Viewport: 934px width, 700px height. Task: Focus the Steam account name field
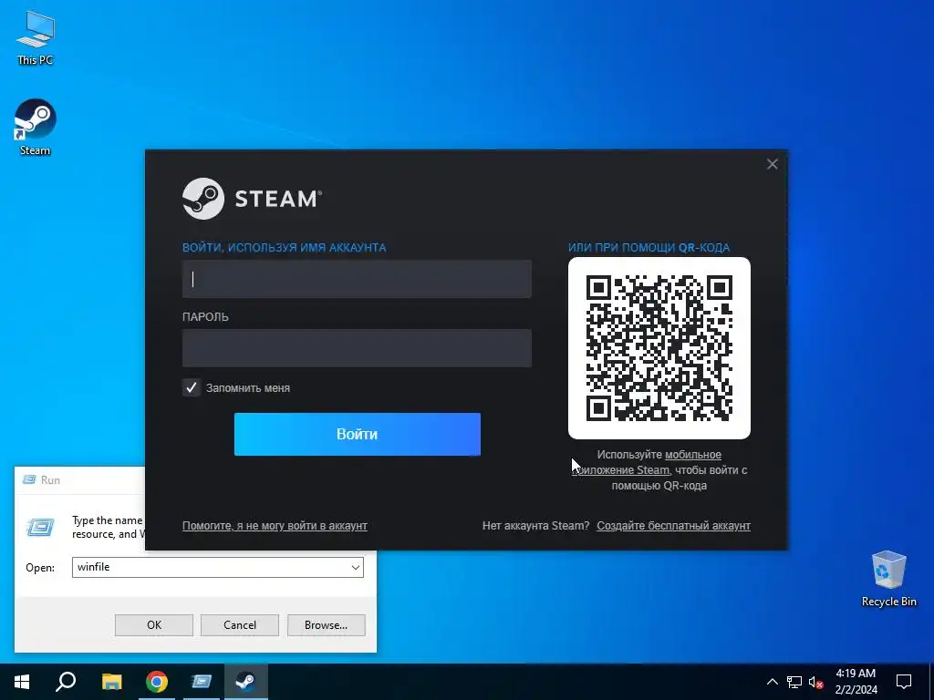click(x=357, y=279)
